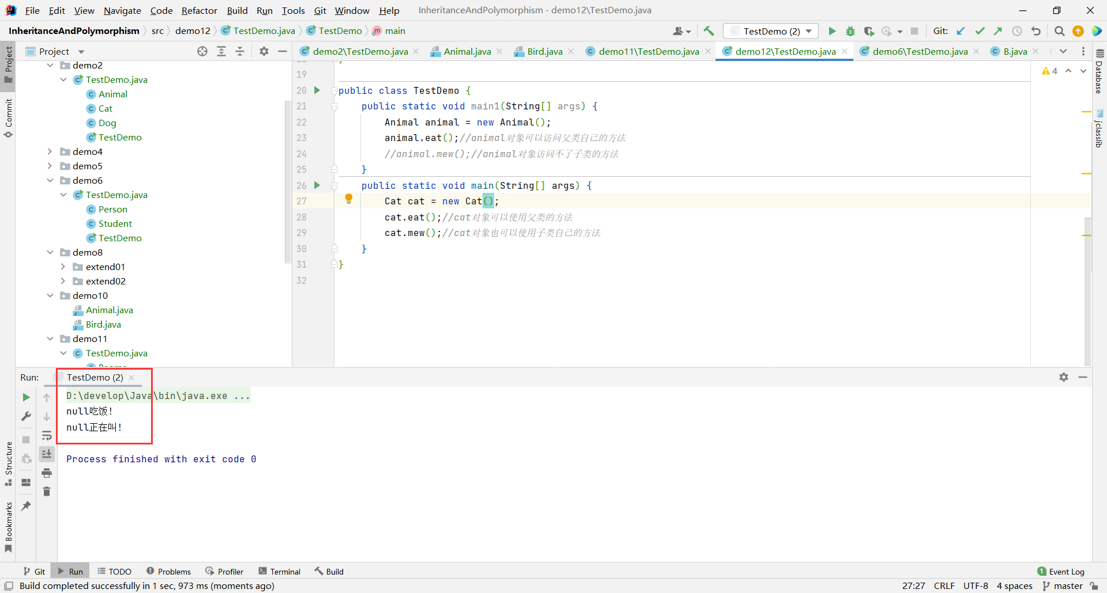Show hidden editor tabs dropdown
Viewport: 1107px width, 593px height.
(1063, 51)
